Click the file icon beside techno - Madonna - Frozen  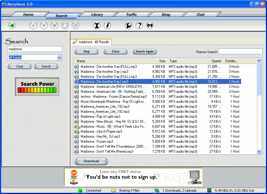(x=77, y=96)
